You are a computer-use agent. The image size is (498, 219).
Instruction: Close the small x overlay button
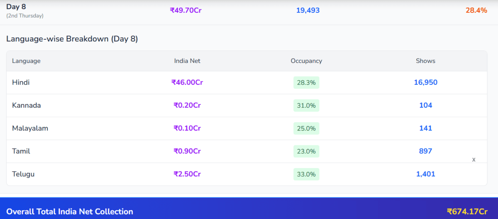click(x=474, y=160)
